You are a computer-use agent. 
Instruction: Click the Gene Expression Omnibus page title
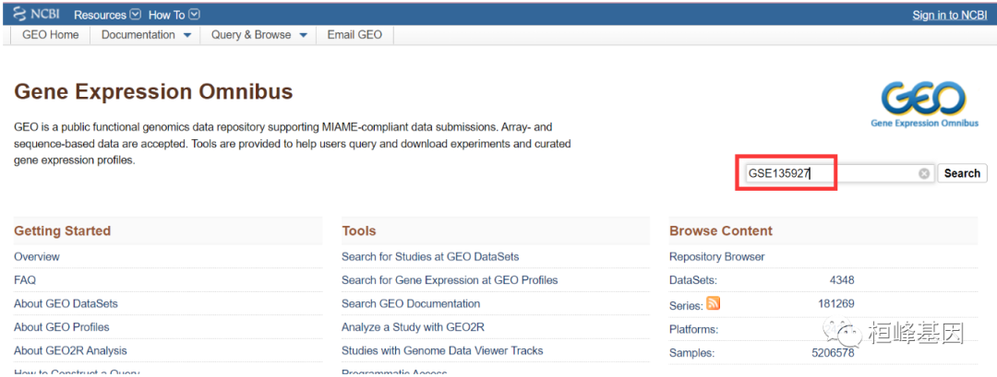(153, 92)
